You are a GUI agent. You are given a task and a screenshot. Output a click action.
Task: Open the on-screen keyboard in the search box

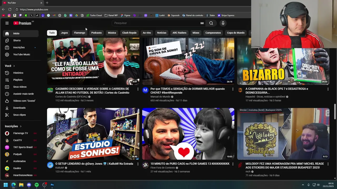(202, 23)
